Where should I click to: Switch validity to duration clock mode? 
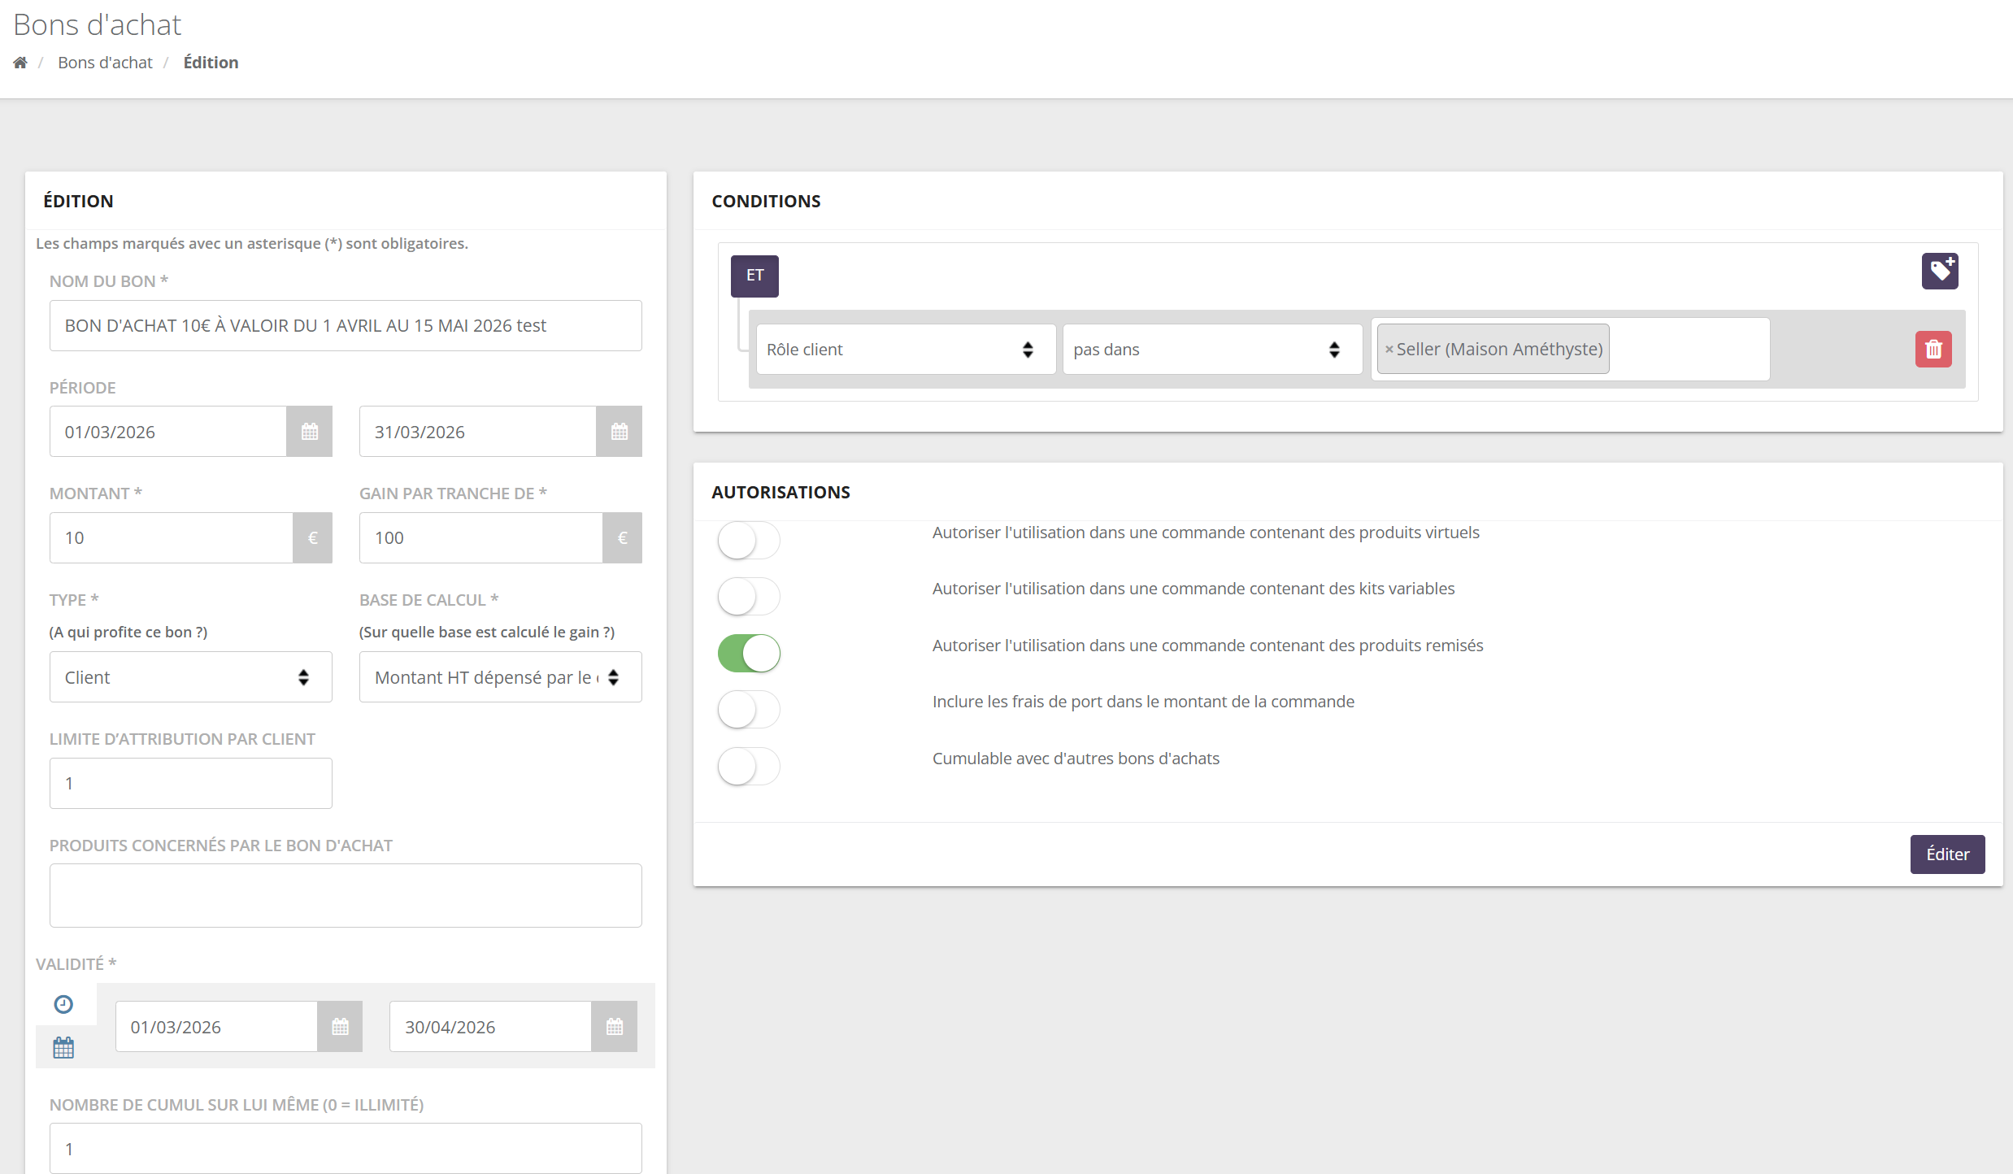pyautogui.click(x=63, y=1005)
